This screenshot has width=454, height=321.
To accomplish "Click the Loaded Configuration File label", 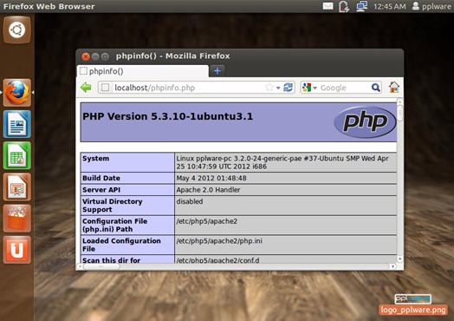I will [121, 245].
